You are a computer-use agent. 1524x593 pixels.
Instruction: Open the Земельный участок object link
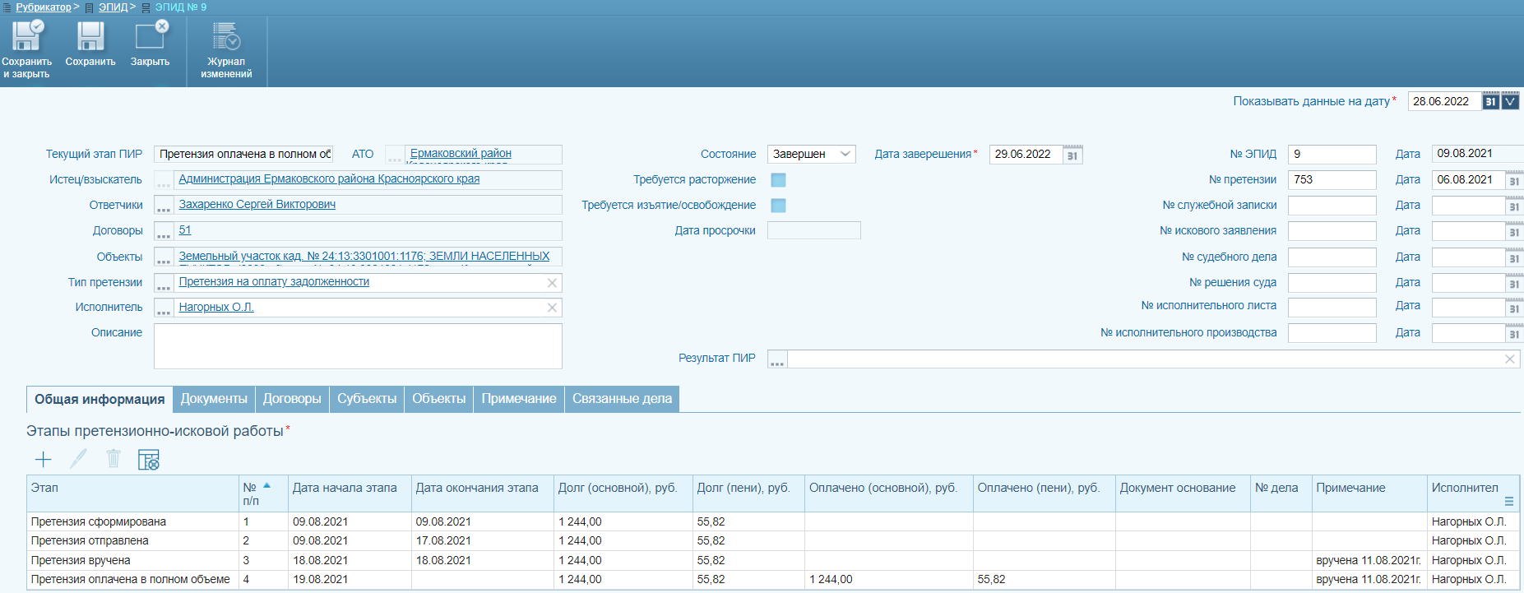click(364, 256)
